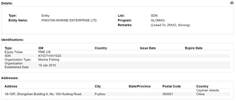The height and width of the screenshot is (101, 236).
Task: Click the Fuzhou city cell
Action: (x=100, y=94)
